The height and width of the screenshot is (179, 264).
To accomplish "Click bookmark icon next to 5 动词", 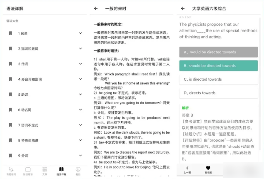I will tap(10, 94).
